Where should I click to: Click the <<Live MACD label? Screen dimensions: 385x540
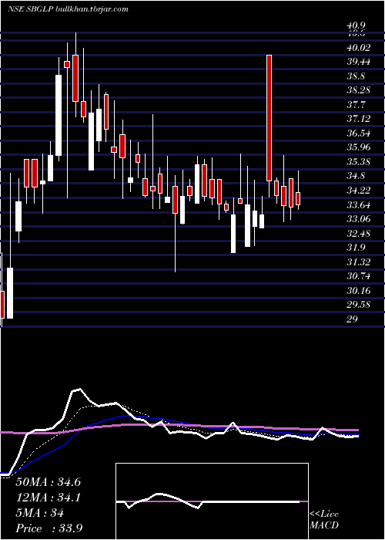coord(324,520)
